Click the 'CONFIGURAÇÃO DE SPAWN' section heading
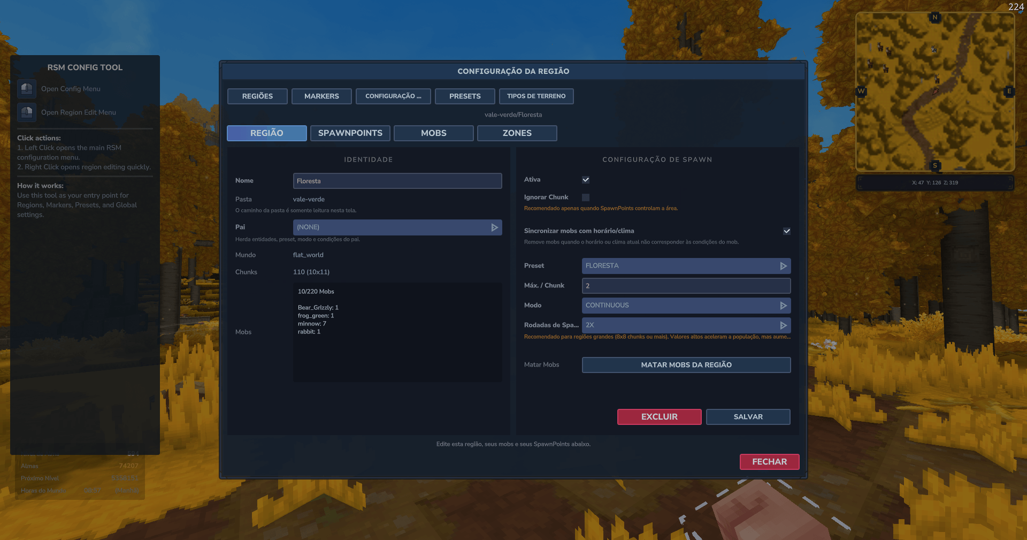The height and width of the screenshot is (540, 1027). point(657,159)
